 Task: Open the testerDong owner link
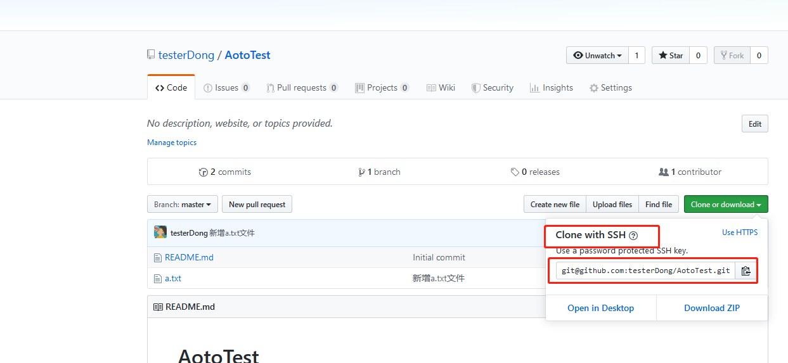click(x=186, y=55)
